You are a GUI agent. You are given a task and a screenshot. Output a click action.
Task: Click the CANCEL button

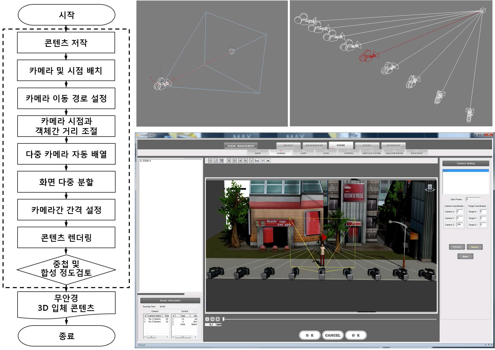[x=333, y=335]
